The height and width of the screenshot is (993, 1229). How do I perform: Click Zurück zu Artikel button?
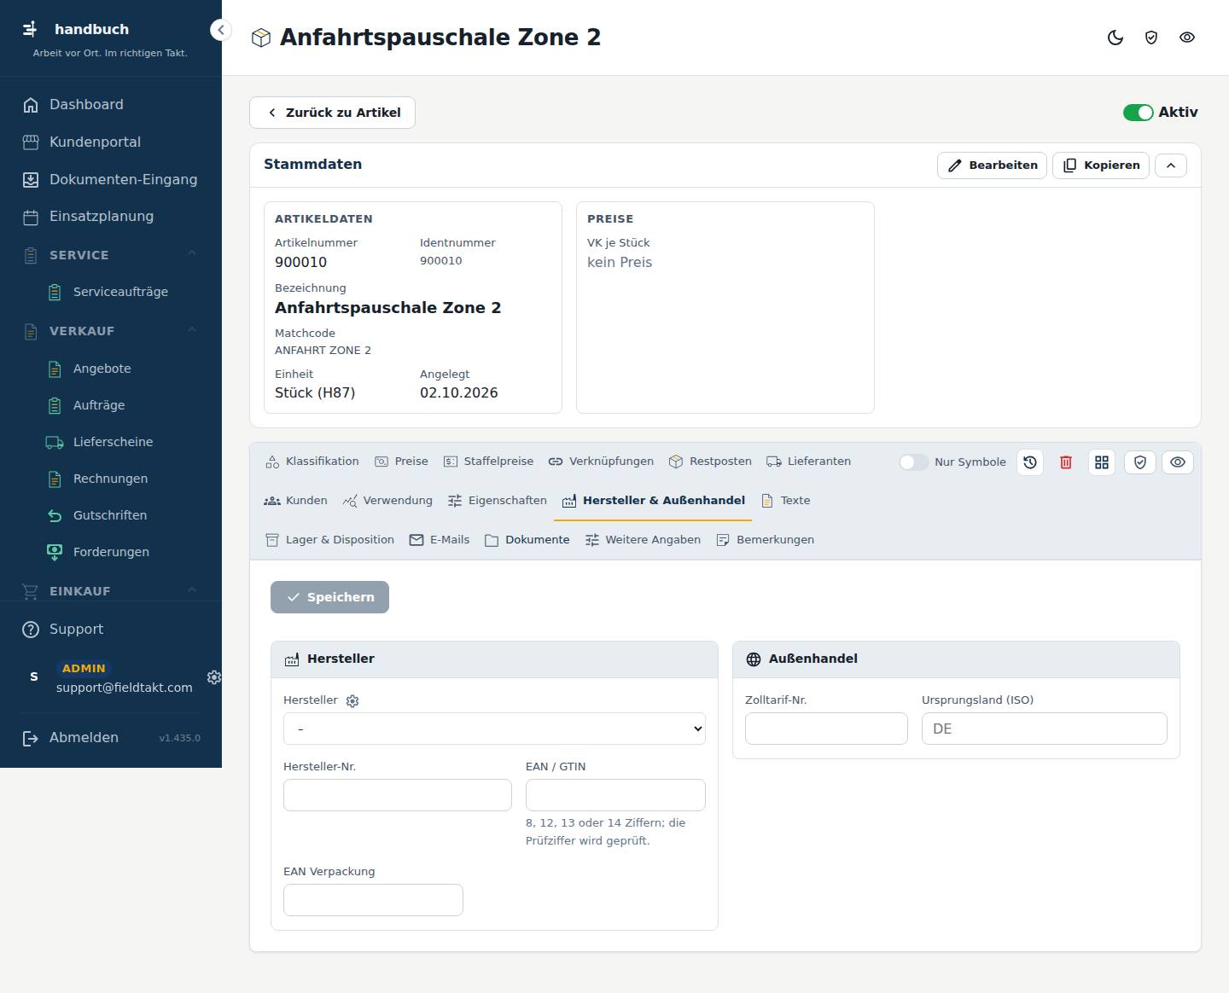click(332, 113)
